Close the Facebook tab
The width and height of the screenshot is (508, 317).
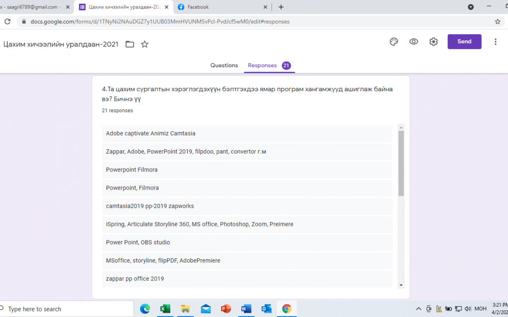pyautogui.click(x=265, y=7)
